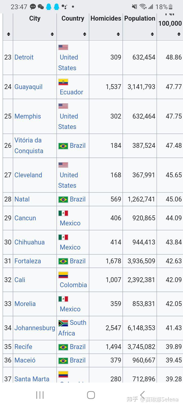Tap the Cleveland row United States flag
Screen dimensions: 183x407
tap(63, 165)
